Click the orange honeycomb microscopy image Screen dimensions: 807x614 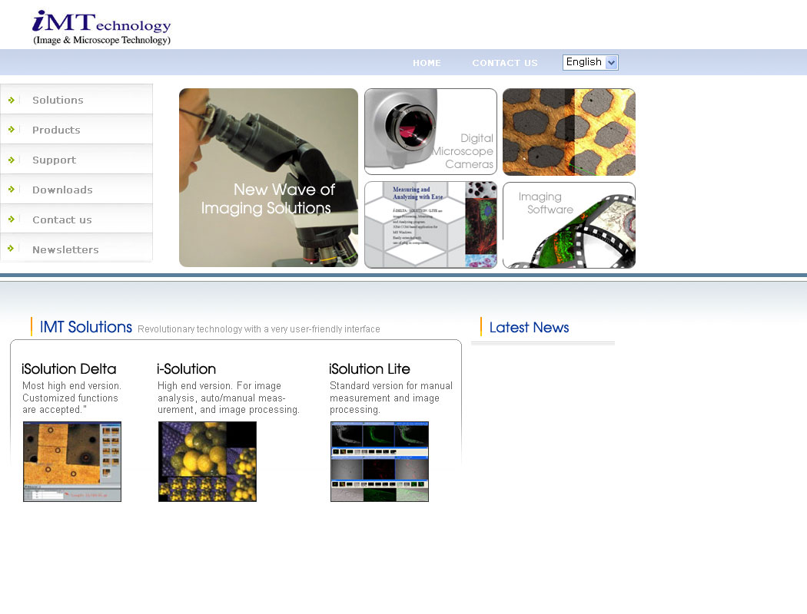coord(569,132)
